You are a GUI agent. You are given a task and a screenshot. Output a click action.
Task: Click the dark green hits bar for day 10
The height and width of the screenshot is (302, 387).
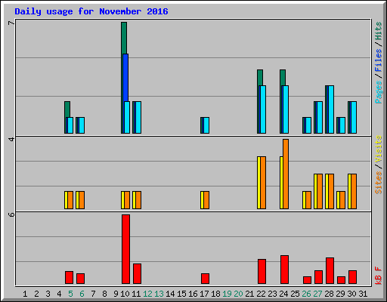[124, 38]
